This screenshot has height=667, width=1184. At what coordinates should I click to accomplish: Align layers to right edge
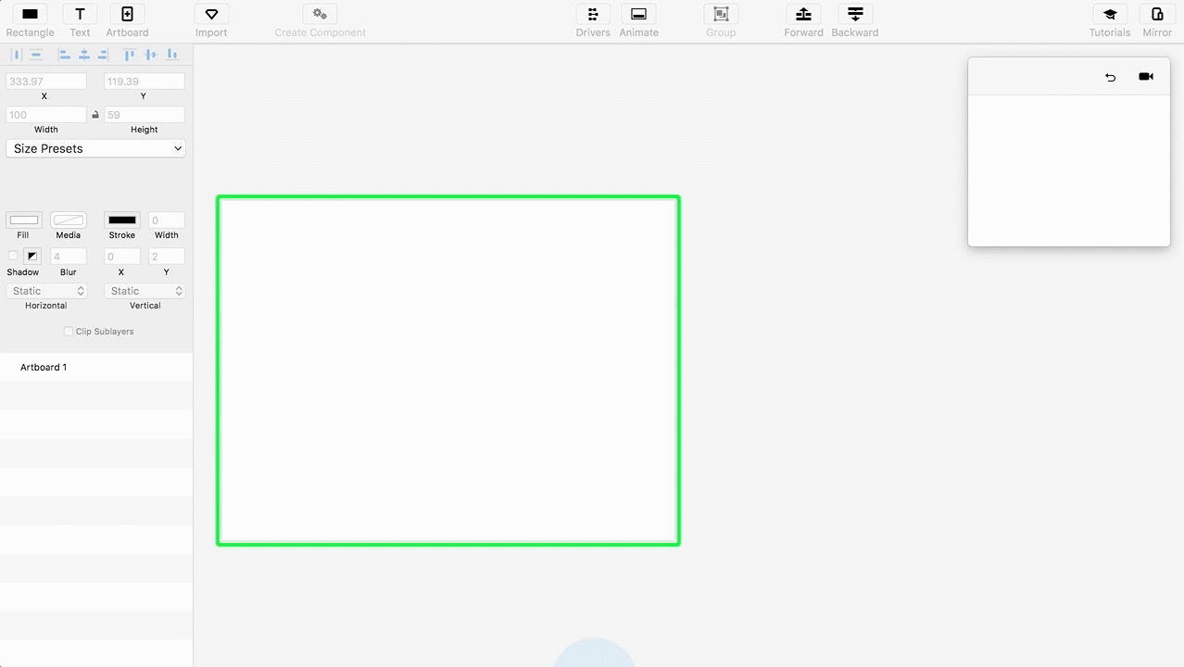point(103,56)
